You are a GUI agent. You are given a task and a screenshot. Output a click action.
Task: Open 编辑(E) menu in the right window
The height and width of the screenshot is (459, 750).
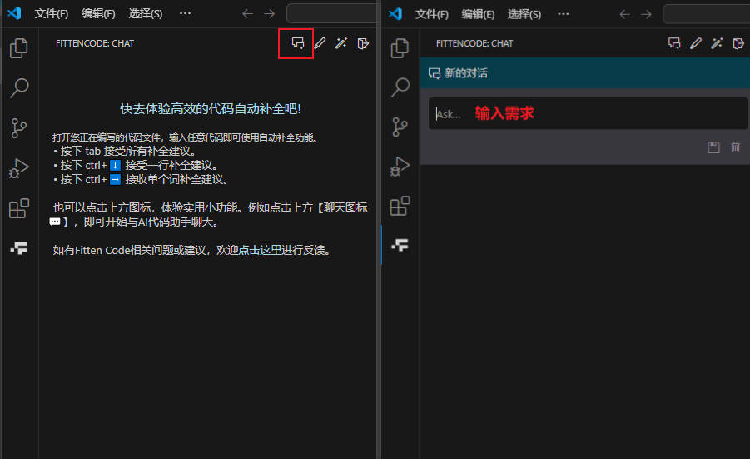(x=478, y=14)
